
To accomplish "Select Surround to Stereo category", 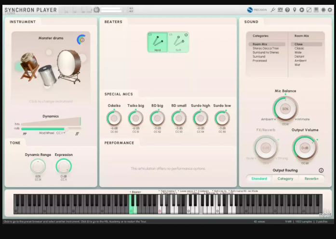I will 266,52.
